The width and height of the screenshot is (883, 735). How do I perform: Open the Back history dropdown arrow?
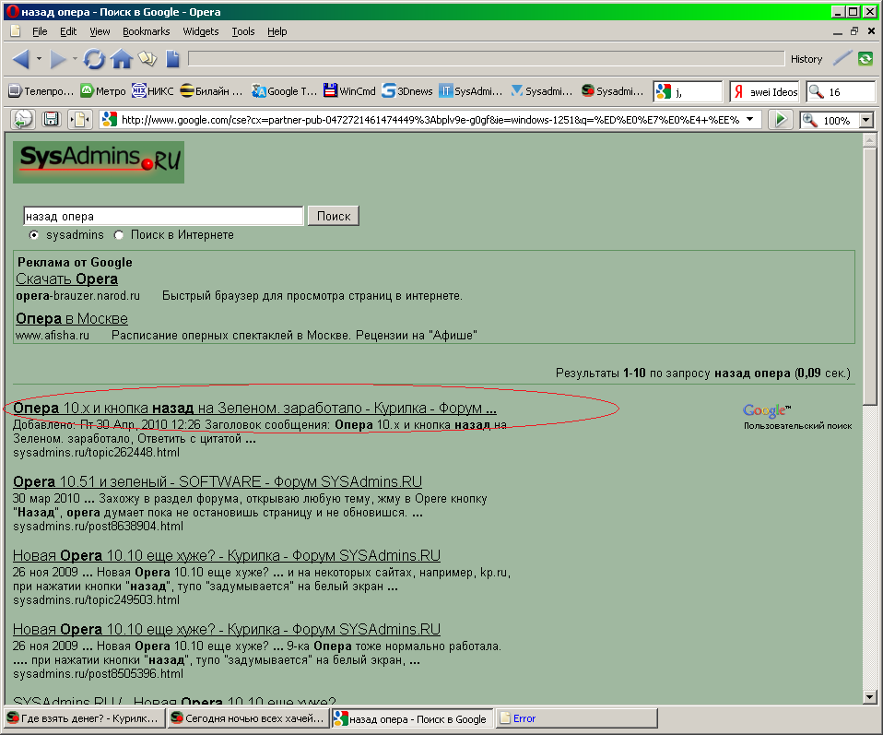pos(39,59)
